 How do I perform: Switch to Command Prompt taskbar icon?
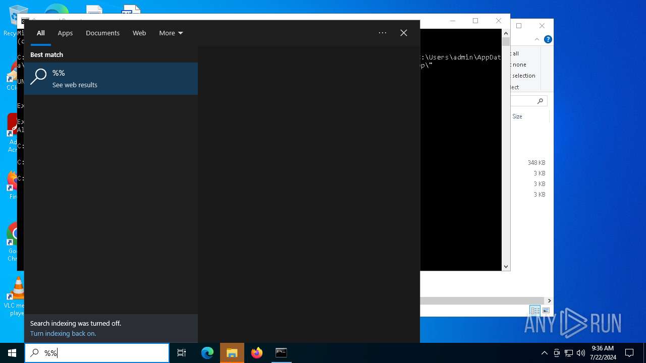point(281,353)
